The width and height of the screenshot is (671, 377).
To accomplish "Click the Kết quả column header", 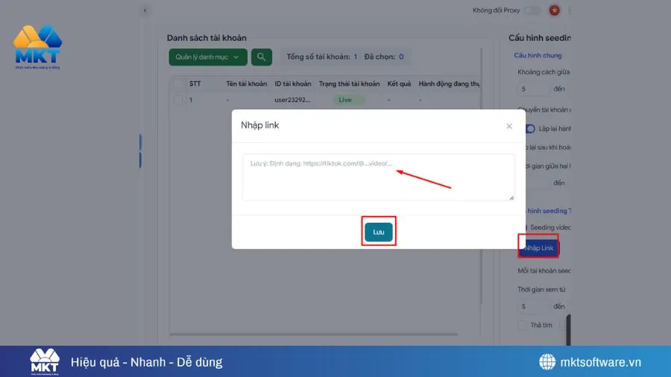I will coord(399,83).
